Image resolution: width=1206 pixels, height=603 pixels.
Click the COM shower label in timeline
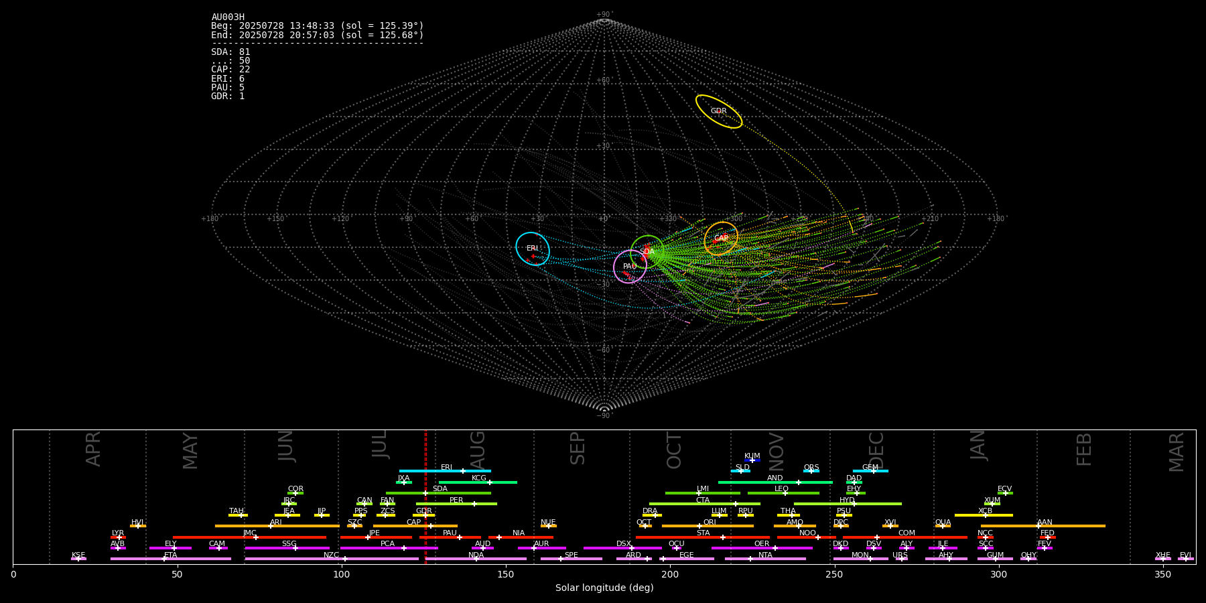click(907, 533)
